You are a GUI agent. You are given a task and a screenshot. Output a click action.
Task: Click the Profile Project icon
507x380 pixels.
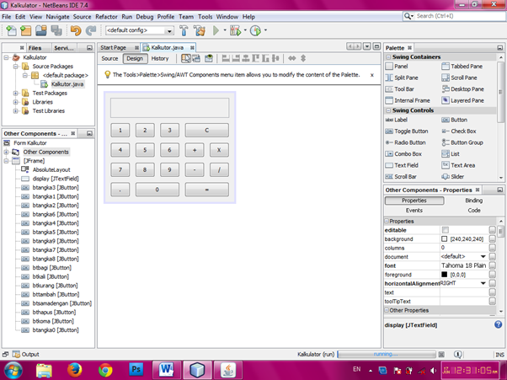coord(255,30)
